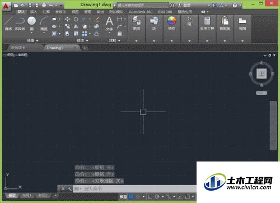Image resolution: width=280 pixels, height=203 pixels.
Task: Toggle grid display in the status bar
Action: 131,196
